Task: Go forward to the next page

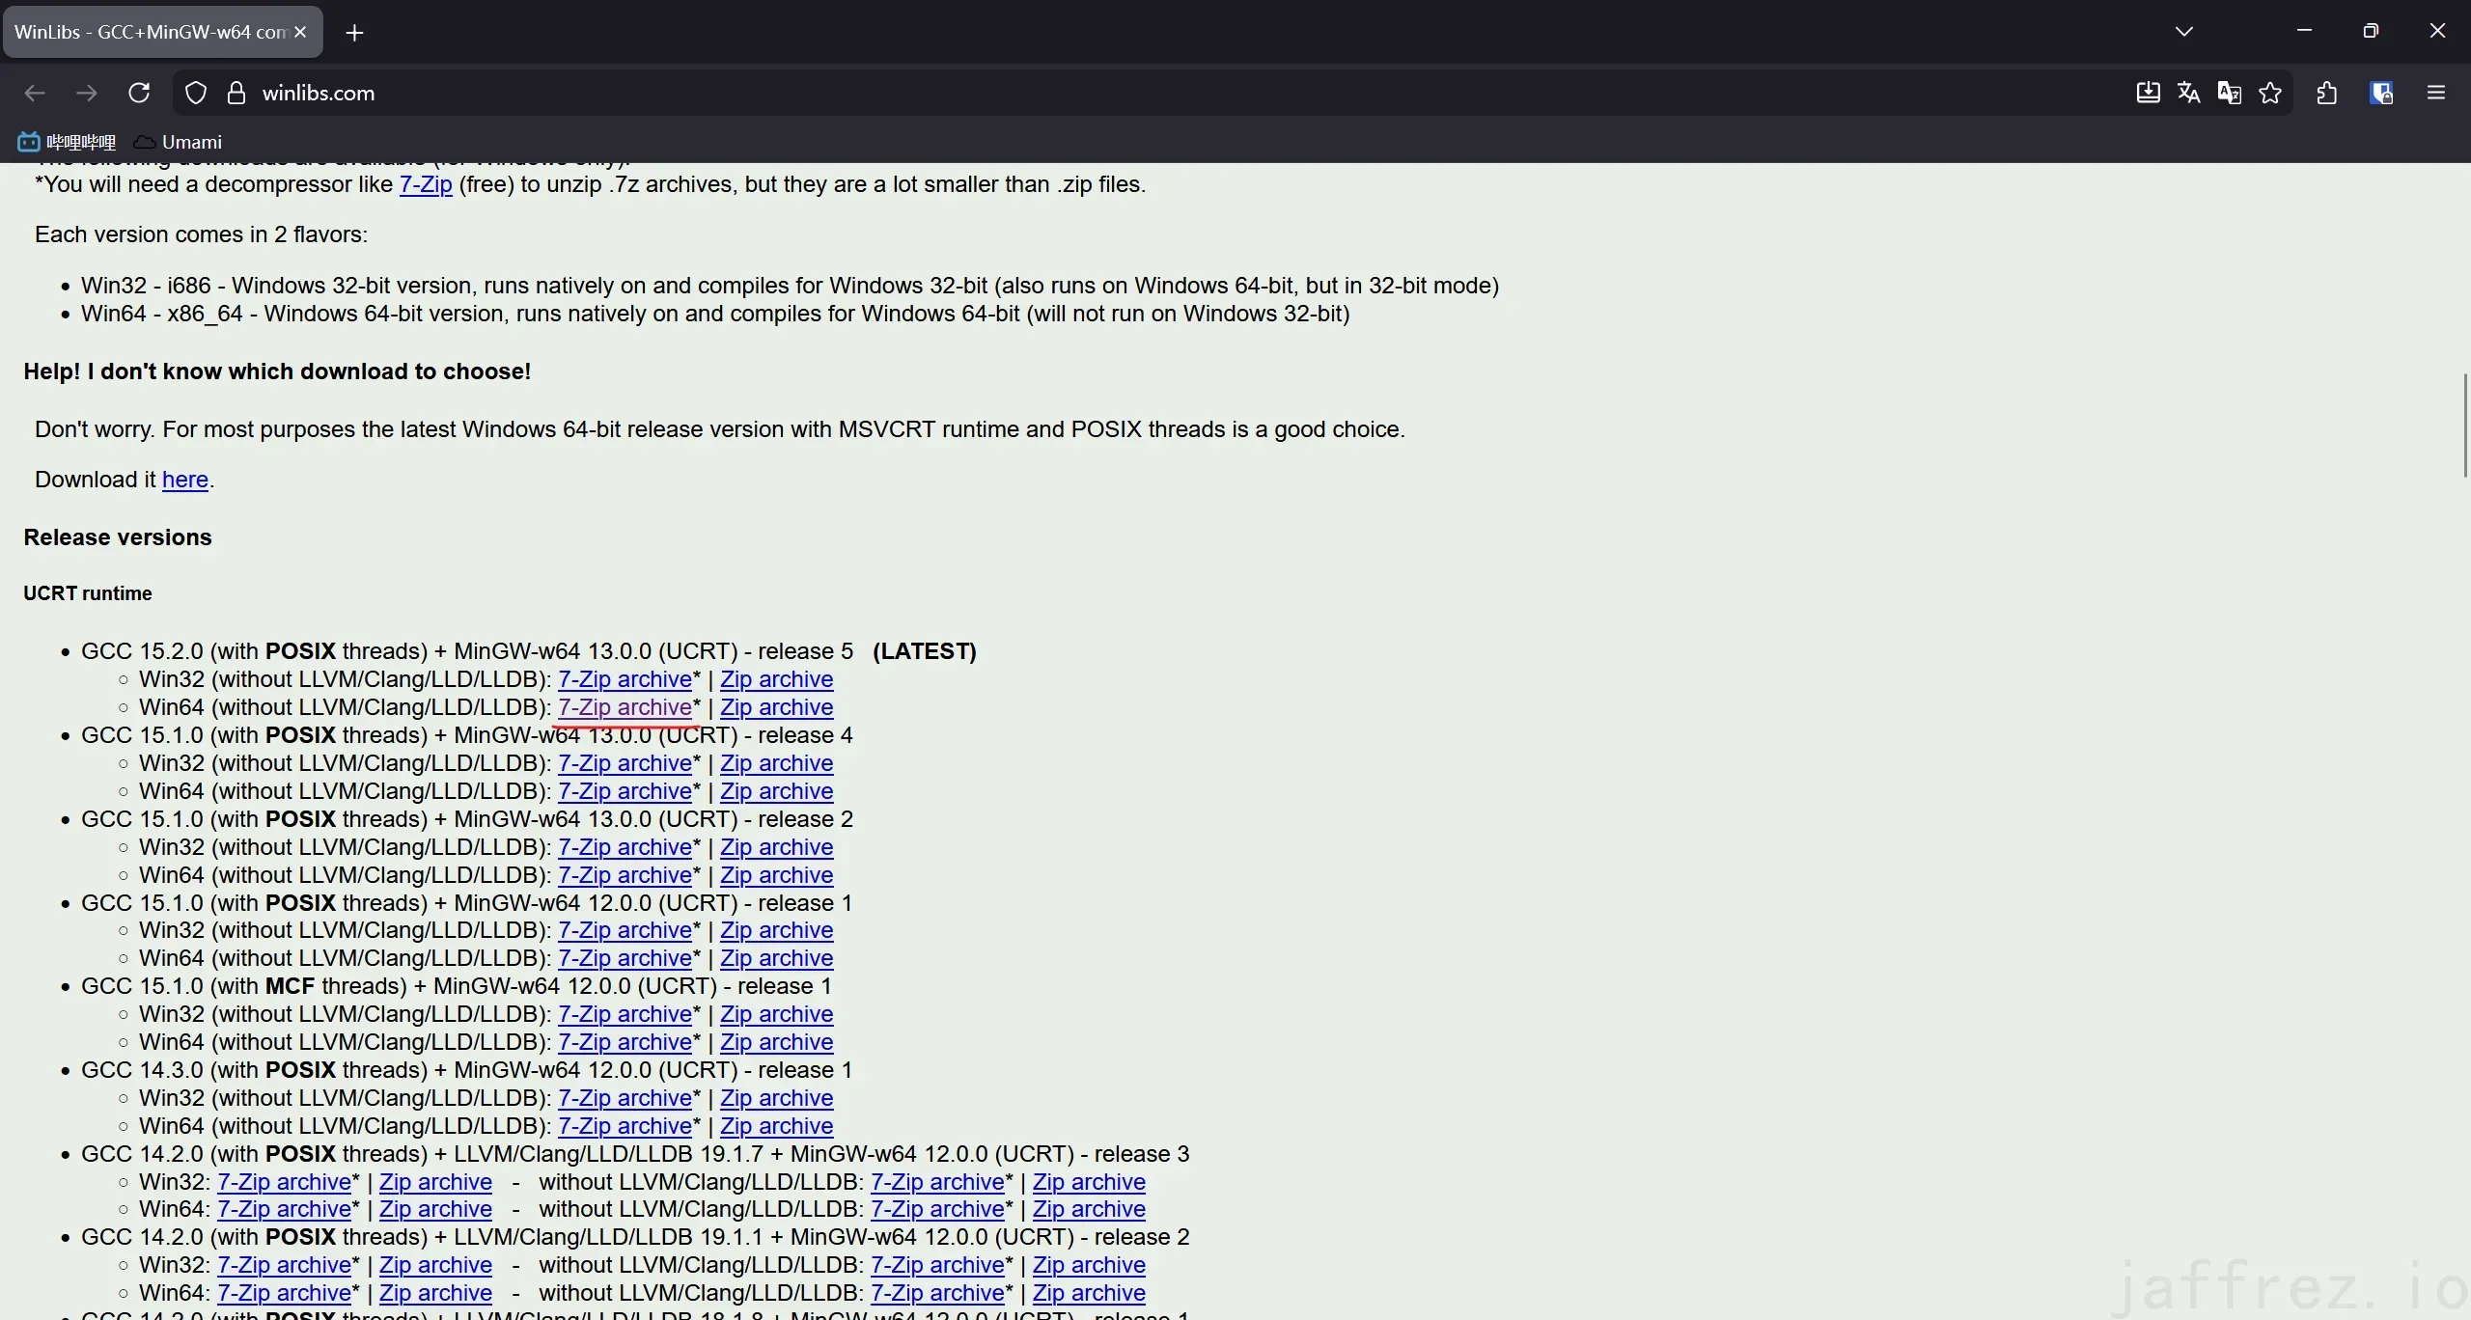Action: pos(87,93)
